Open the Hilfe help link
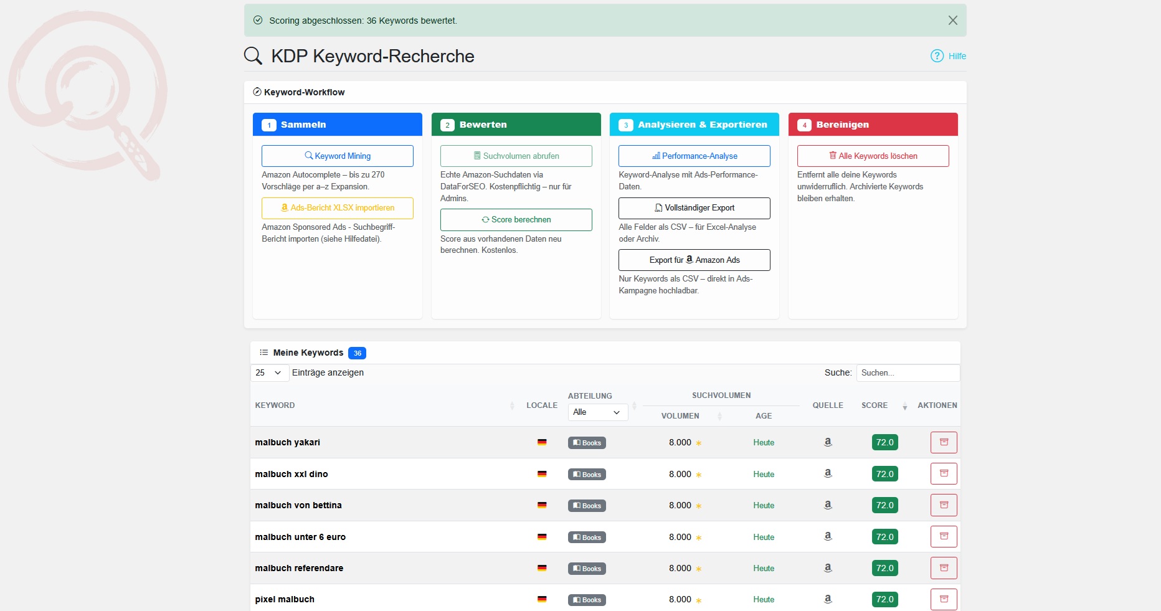This screenshot has width=1161, height=611. pos(948,56)
